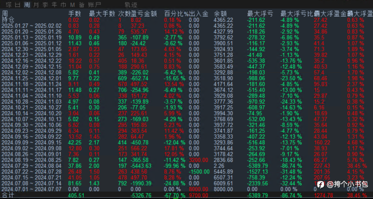Click deposit value 3200.00
Image resolution: width=373 pixels, height=199 pixels.
pyautogui.click(x=198, y=160)
